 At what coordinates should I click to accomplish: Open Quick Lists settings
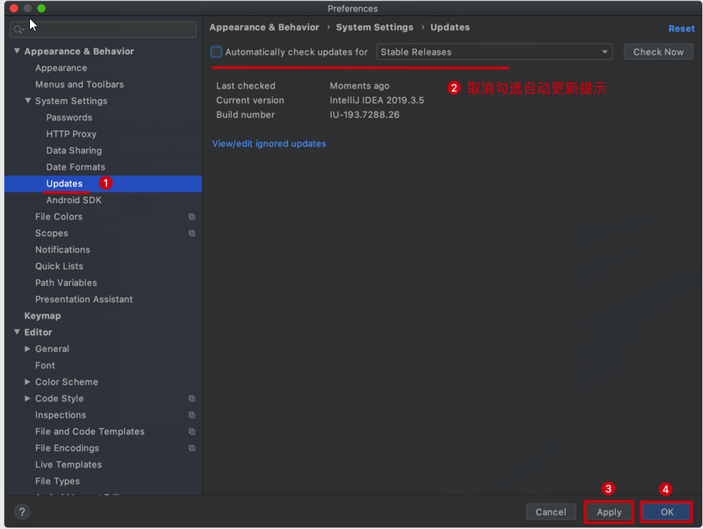[59, 267]
